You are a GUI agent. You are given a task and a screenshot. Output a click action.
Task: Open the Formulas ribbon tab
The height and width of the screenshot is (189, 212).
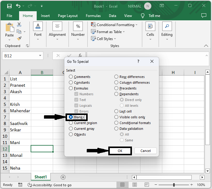[93, 16]
